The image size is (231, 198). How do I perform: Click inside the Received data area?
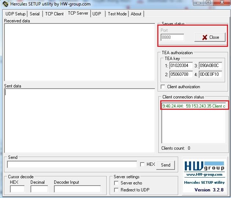80,52
